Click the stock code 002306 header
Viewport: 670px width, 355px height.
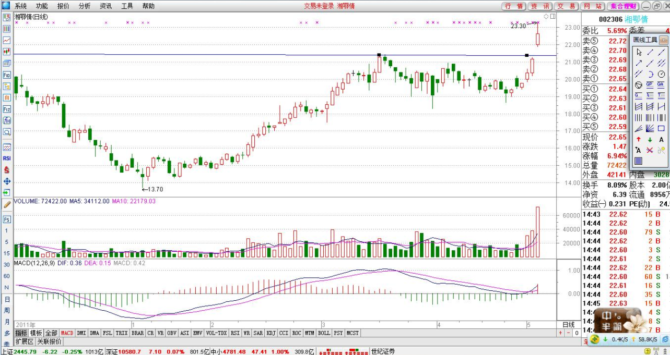pos(609,19)
